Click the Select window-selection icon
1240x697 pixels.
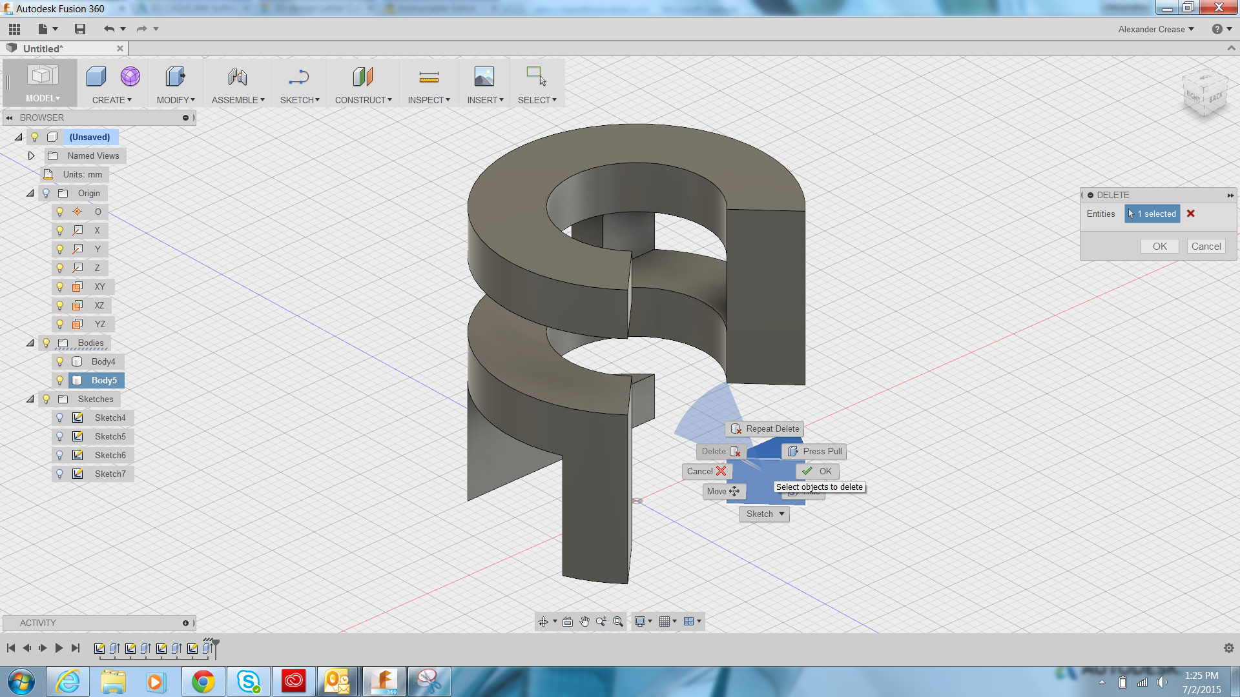point(536,77)
